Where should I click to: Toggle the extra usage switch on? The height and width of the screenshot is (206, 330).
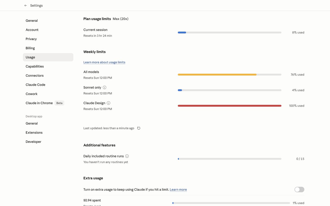(299, 190)
